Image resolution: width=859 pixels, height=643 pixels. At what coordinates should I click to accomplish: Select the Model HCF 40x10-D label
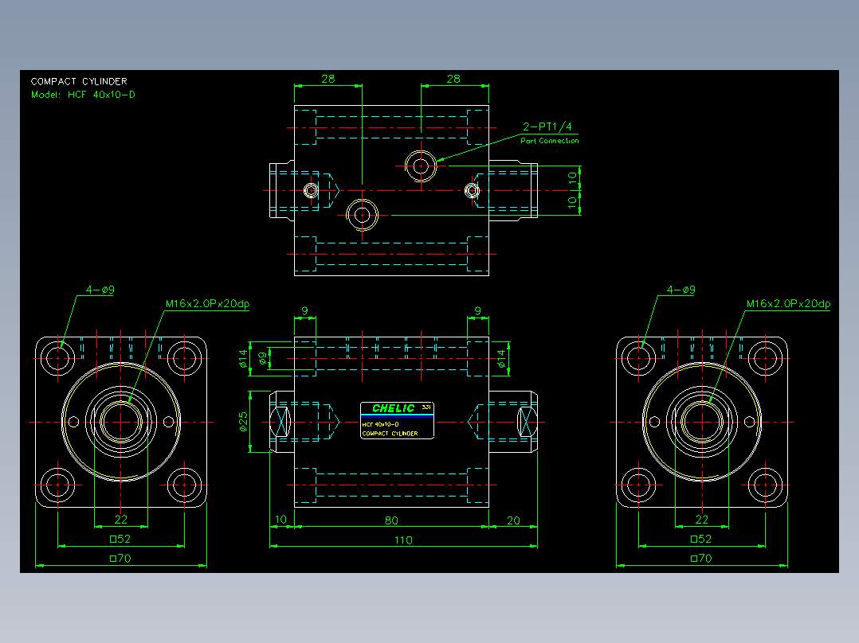click(83, 95)
